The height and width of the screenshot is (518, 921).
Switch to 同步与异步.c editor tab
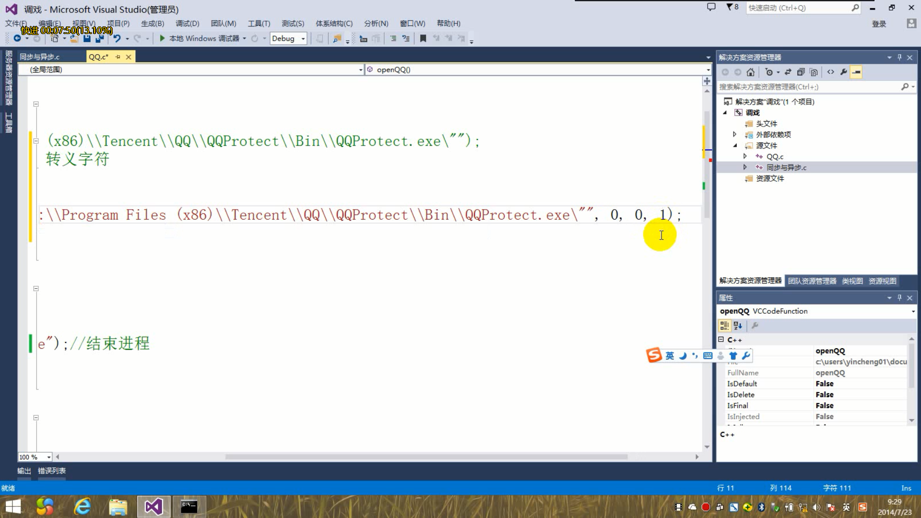coord(40,57)
